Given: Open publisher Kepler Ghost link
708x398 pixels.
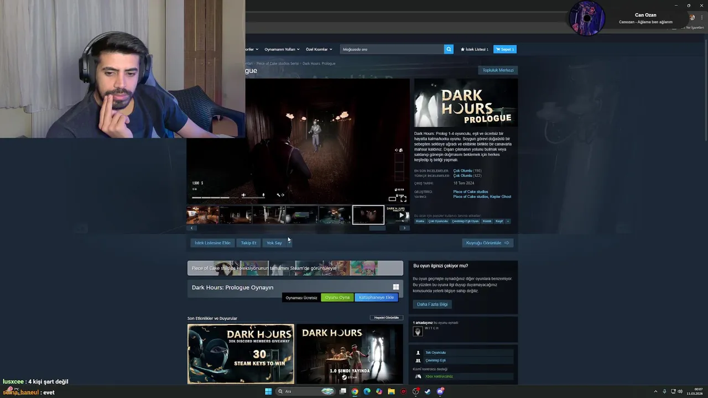Looking at the screenshot, I should (501, 197).
